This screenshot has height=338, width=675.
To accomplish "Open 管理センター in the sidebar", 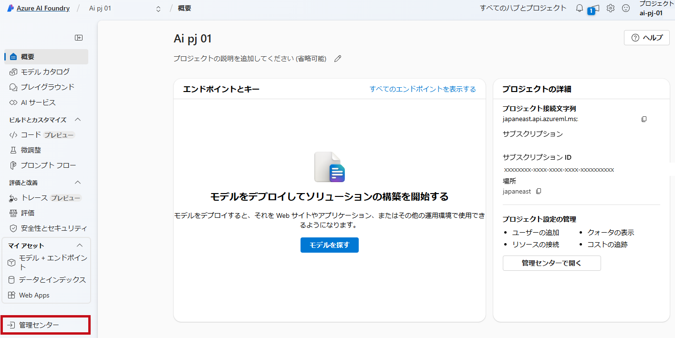I will coord(45,325).
